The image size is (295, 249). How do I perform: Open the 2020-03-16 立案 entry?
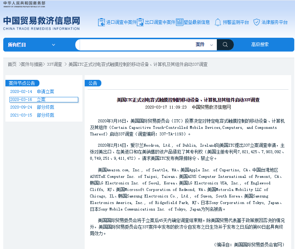44,99
